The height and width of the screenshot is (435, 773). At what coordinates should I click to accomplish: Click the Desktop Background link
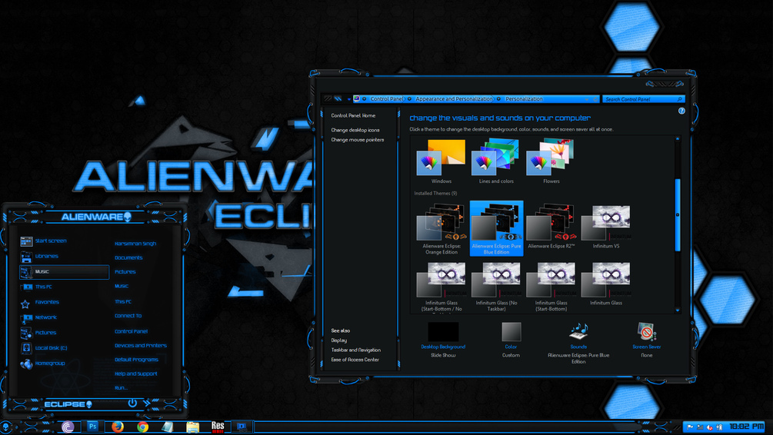443,347
